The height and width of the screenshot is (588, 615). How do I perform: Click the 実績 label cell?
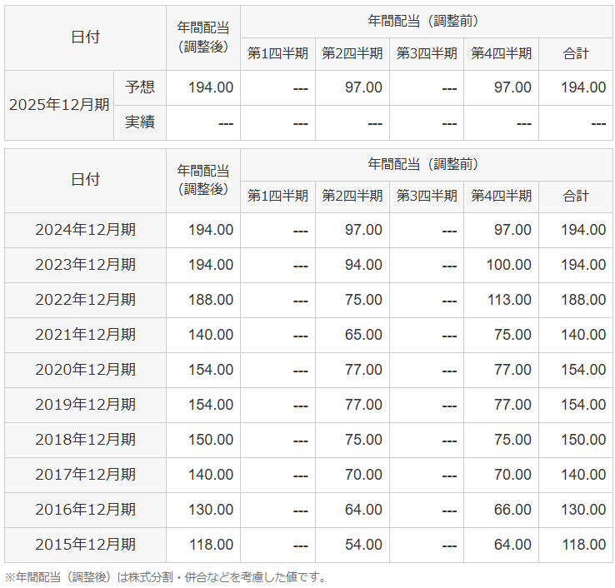[x=140, y=122]
